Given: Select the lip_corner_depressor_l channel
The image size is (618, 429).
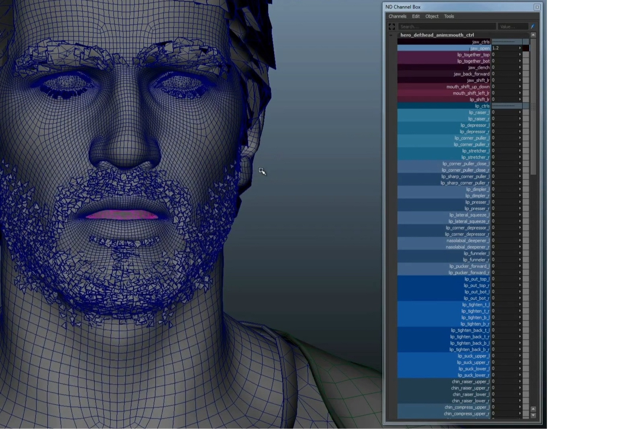Looking at the screenshot, I should [444, 228].
